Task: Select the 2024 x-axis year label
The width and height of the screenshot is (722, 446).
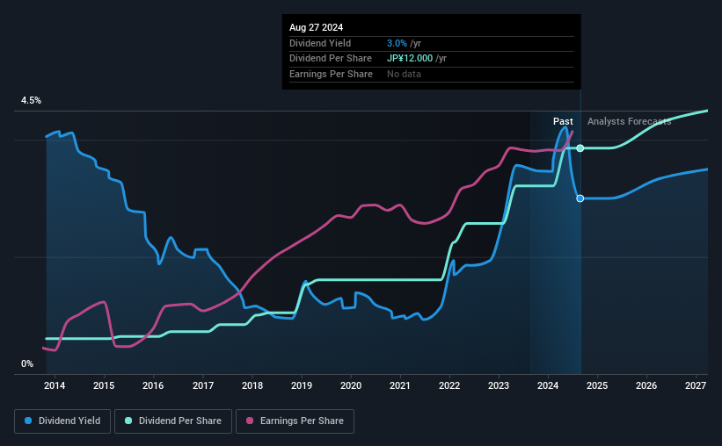Action: coord(548,385)
